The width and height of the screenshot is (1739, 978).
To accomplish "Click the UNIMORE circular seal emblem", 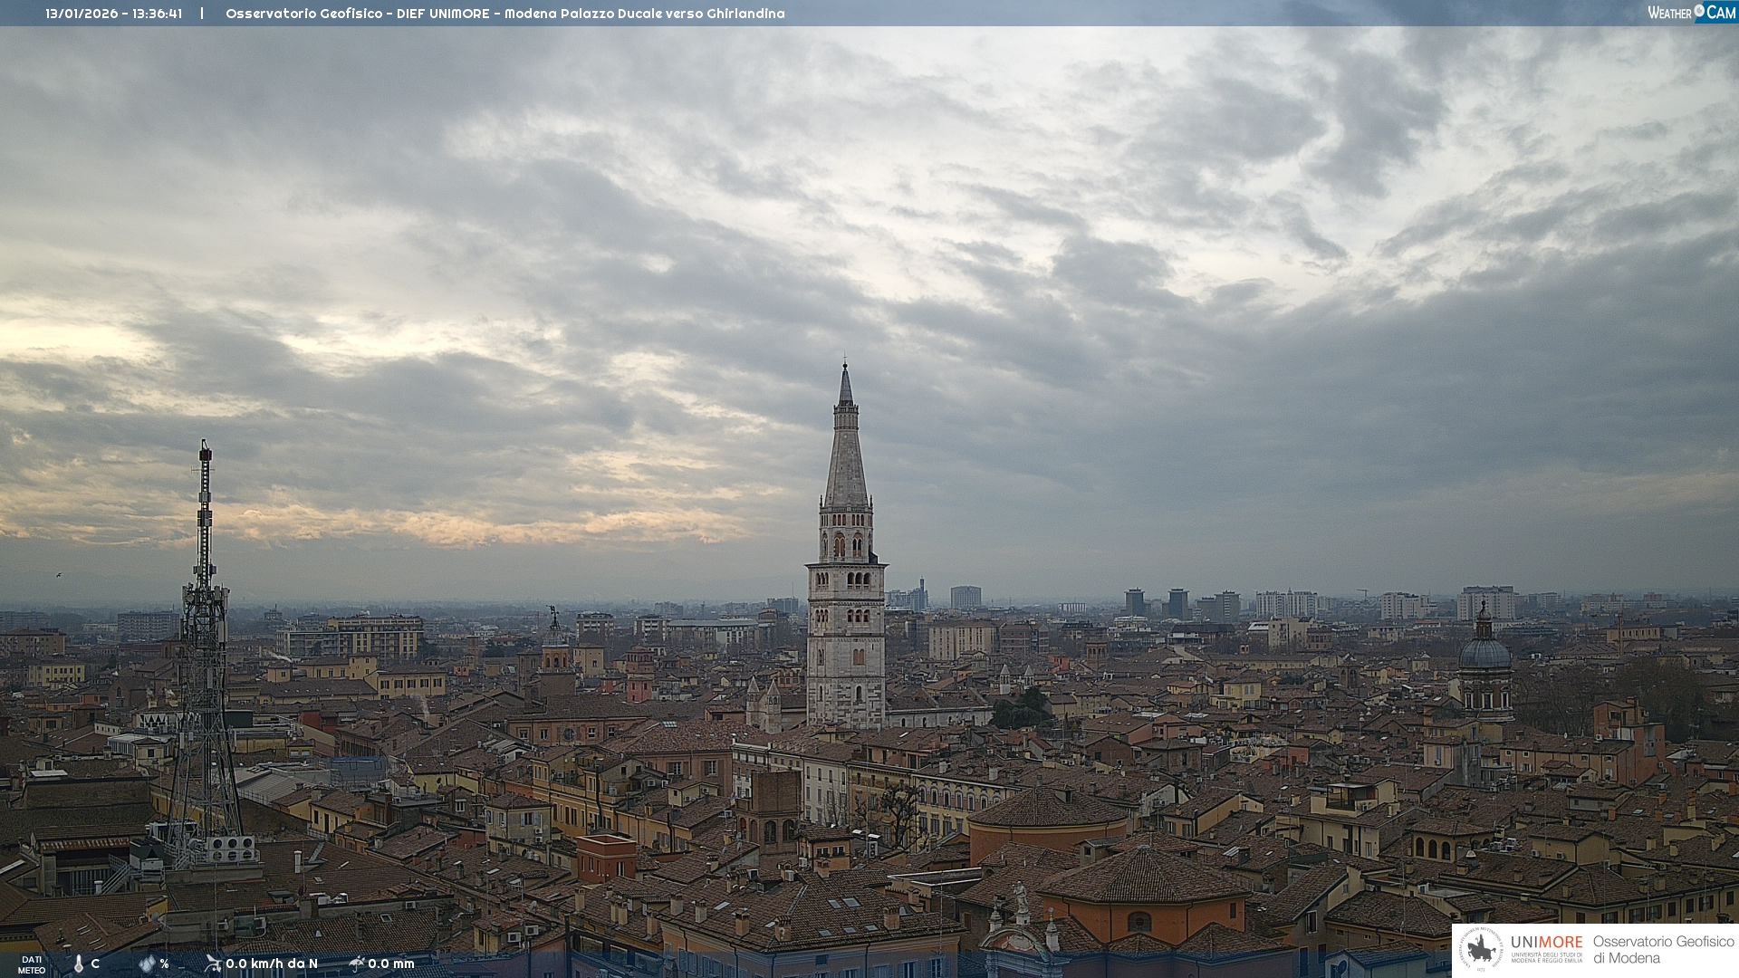I will point(1481,949).
